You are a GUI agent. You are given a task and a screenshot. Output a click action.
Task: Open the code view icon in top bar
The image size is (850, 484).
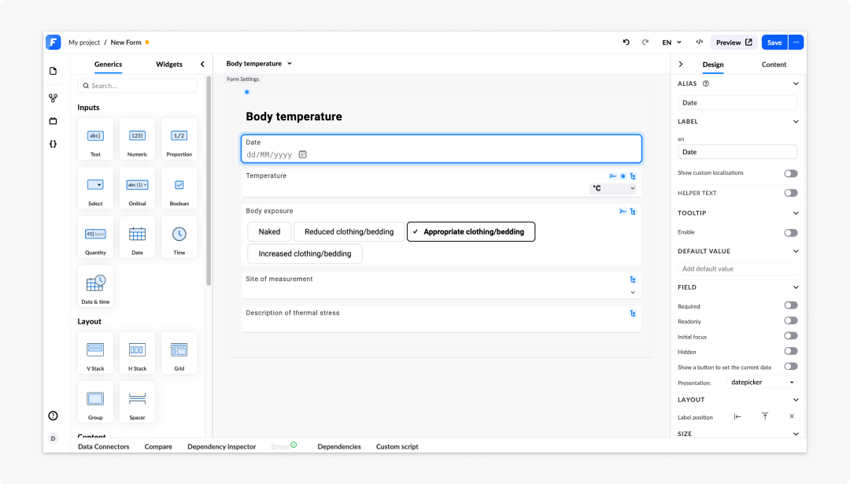pos(700,42)
